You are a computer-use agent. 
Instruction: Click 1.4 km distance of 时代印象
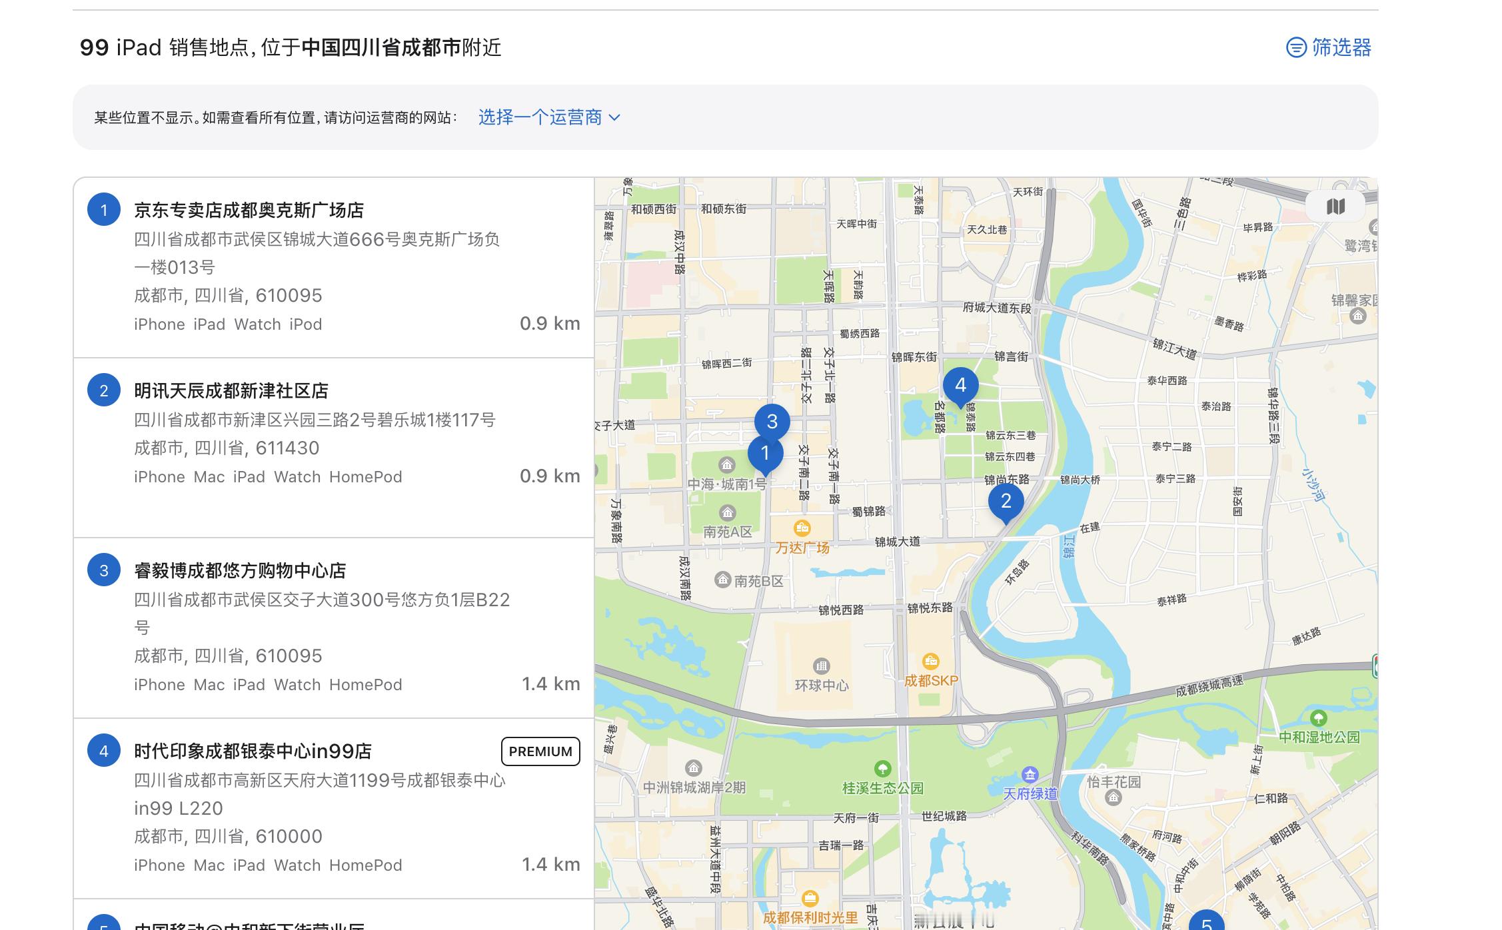click(x=550, y=865)
